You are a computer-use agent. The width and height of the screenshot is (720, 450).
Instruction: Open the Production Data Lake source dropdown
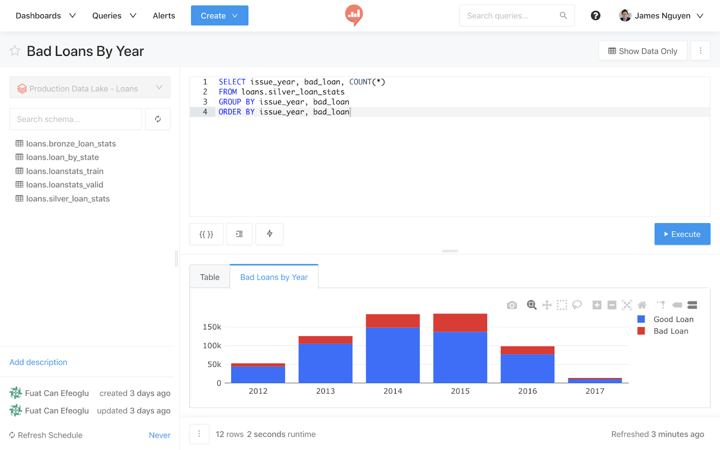pyautogui.click(x=90, y=88)
